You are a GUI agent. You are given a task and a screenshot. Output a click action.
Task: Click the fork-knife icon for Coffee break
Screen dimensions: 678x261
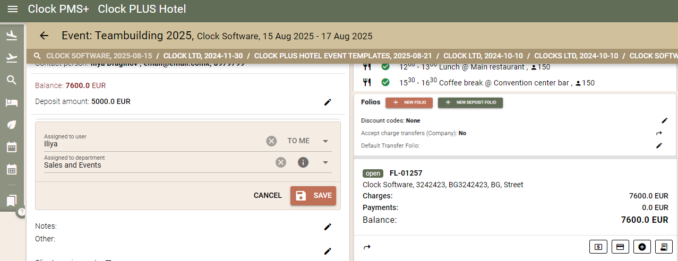pos(367,82)
